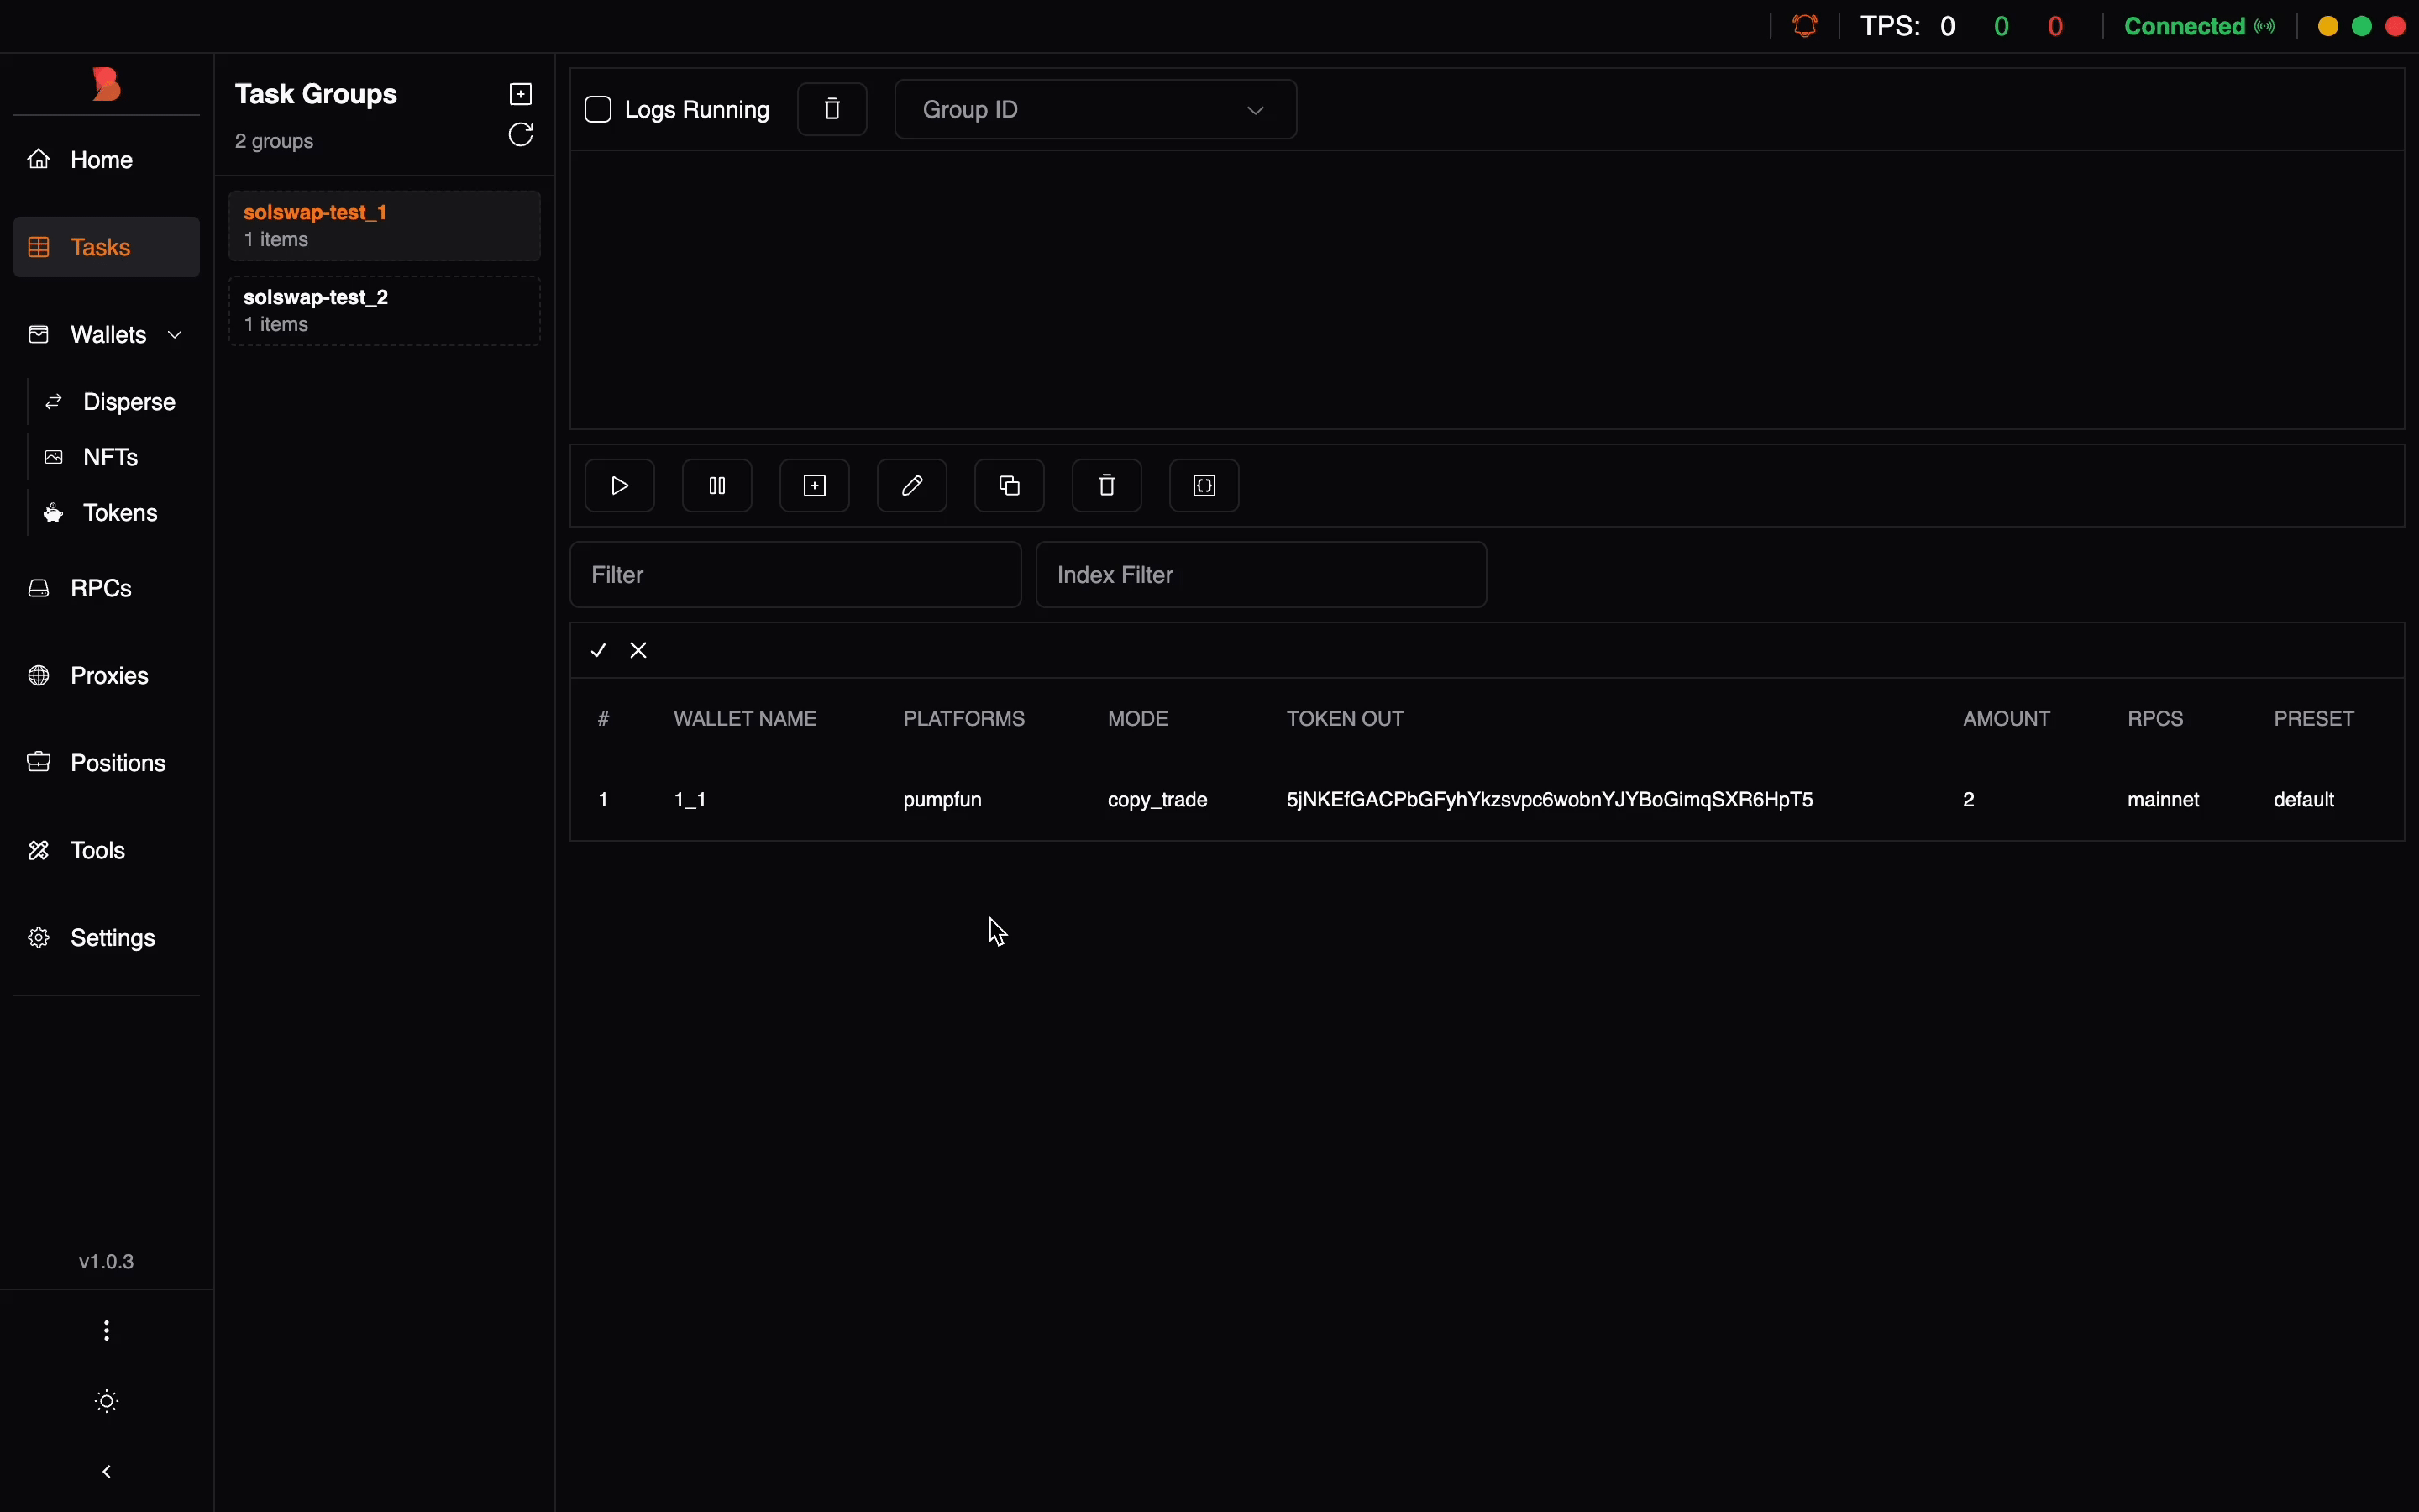2419x1512 pixels.
Task: Select the solswap-test_2 task group
Action: tap(384, 311)
